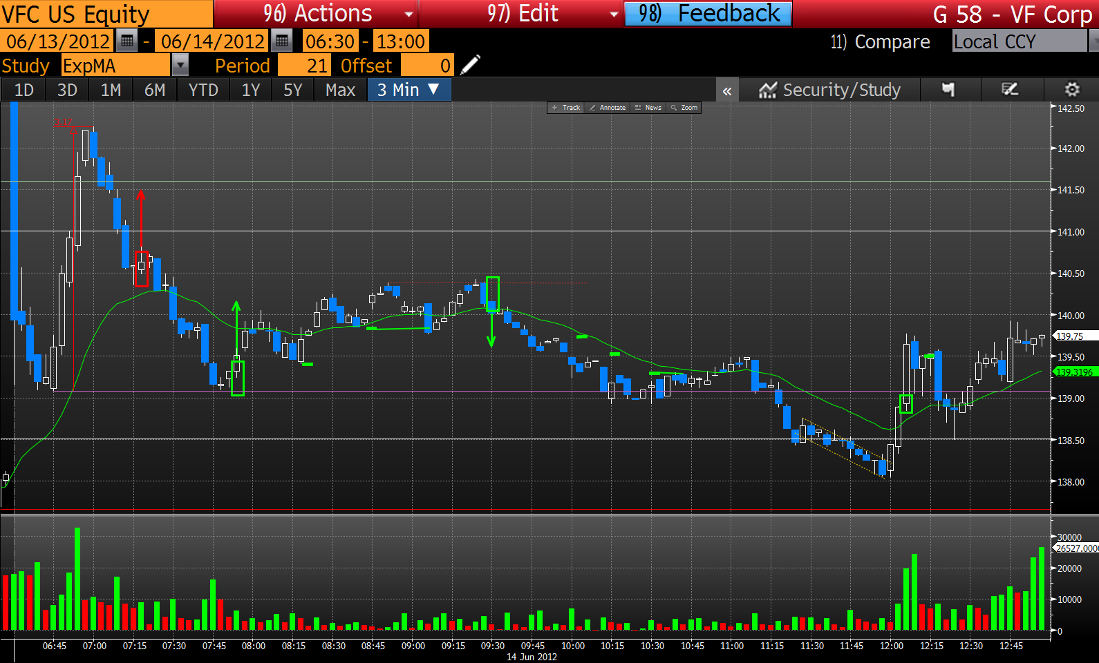The image size is (1099, 663).
Task: Select the 1M range tab
Action: 111,90
